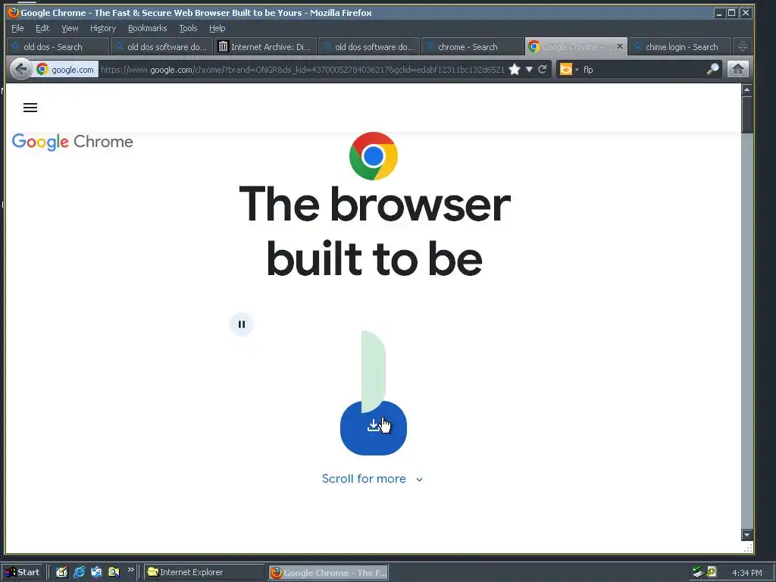Go to the home page
Image resolution: width=776 pixels, height=582 pixels.
coord(737,69)
